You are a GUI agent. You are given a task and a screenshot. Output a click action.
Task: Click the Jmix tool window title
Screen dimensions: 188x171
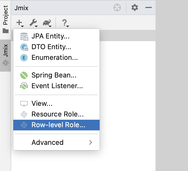21,8
